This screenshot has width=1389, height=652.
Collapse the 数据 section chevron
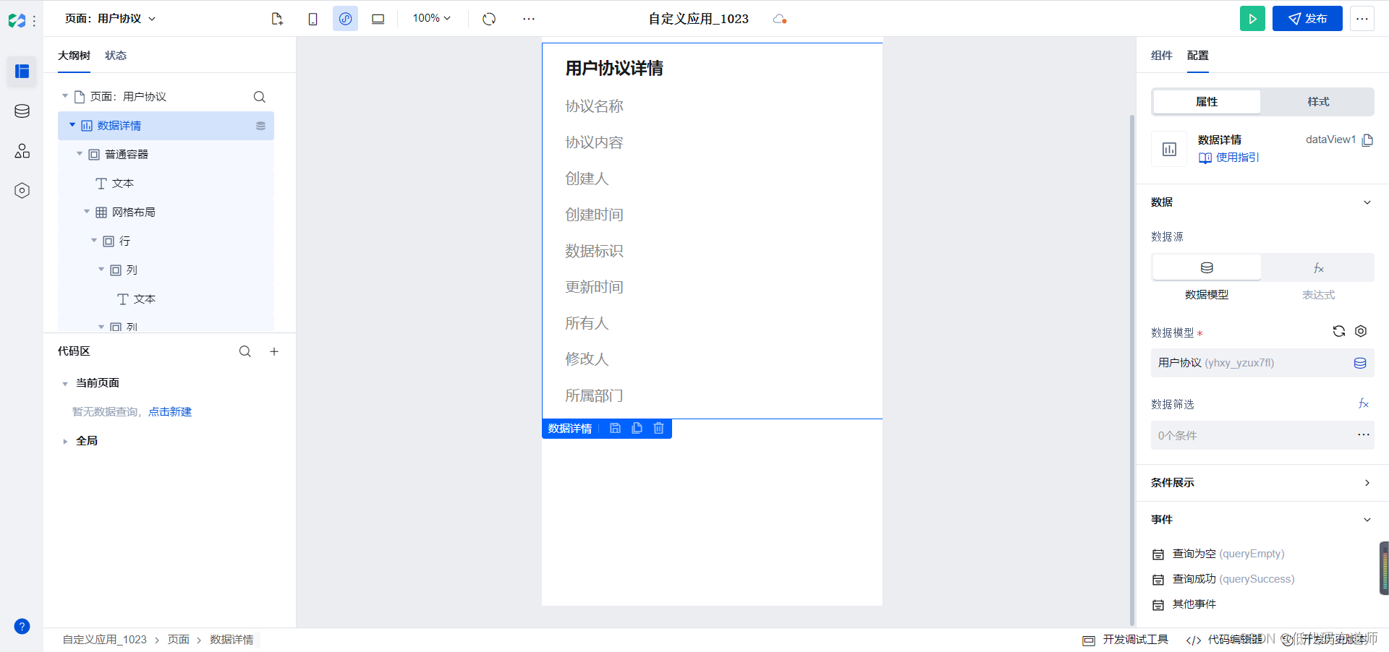[x=1367, y=202]
